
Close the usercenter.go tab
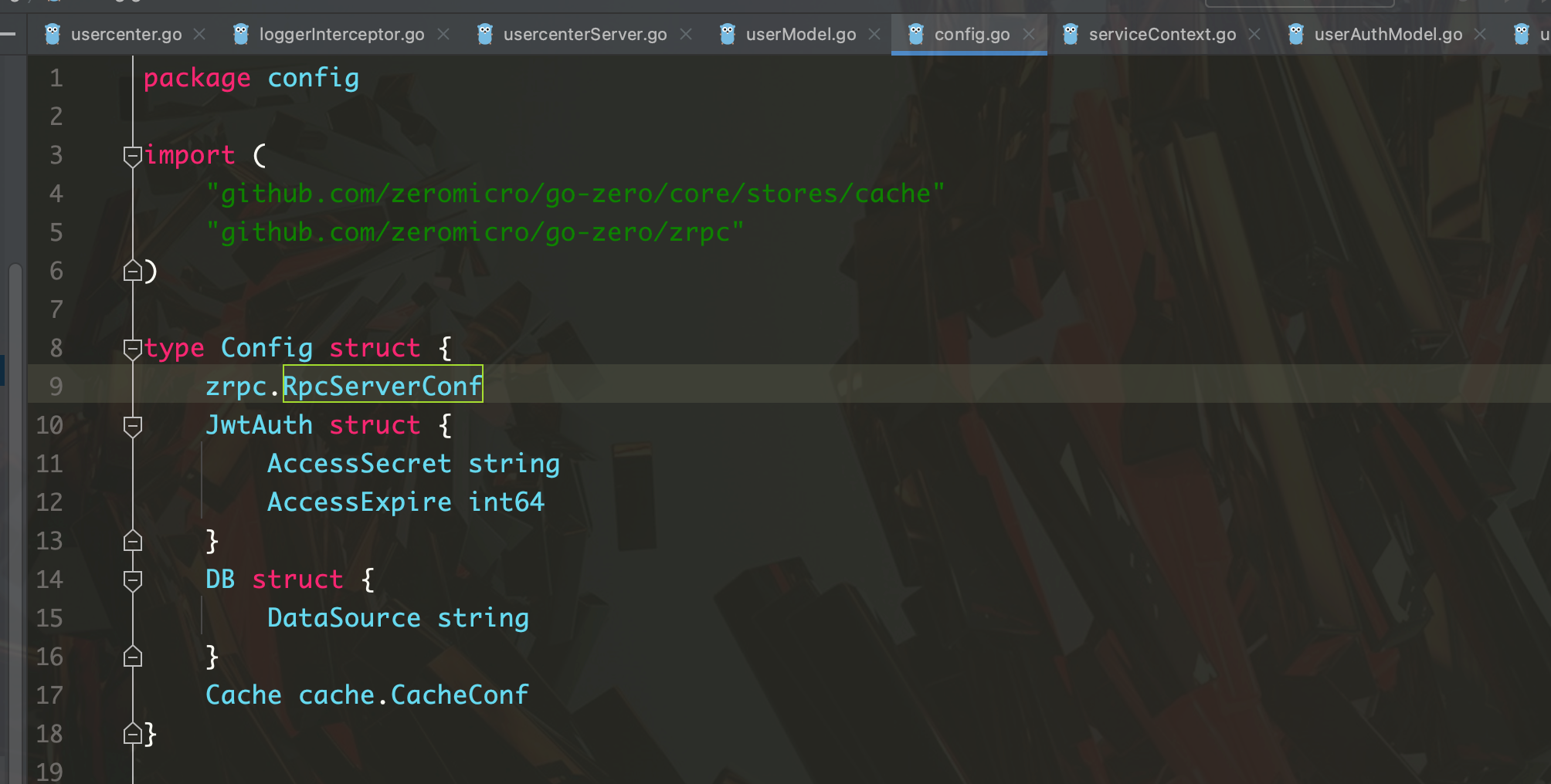coord(199,34)
